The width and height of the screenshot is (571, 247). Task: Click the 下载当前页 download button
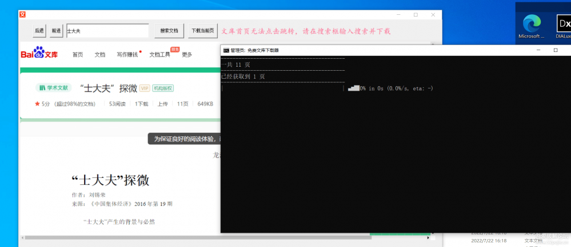(203, 31)
